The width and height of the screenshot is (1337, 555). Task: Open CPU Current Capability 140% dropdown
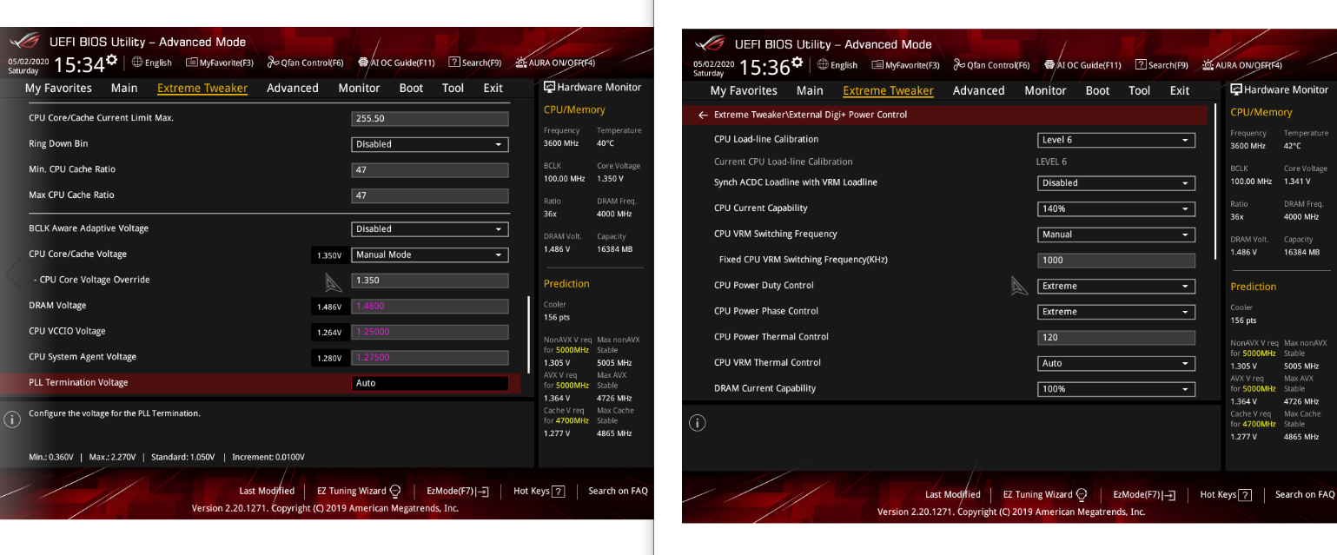[x=1116, y=208]
